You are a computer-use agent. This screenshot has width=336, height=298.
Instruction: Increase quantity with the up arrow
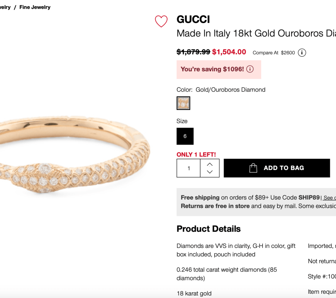(x=210, y=164)
